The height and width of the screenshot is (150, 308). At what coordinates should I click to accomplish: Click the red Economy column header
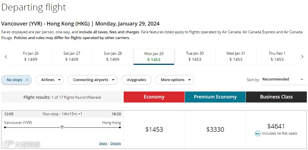click(x=154, y=97)
